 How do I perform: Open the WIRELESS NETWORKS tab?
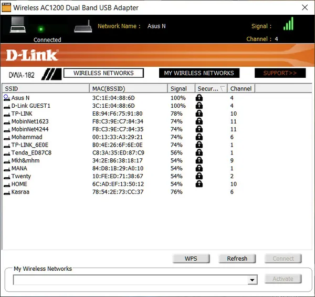coord(103,73)
